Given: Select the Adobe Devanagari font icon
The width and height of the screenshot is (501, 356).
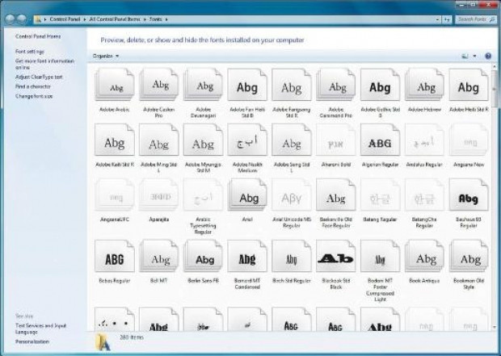Looking at the screenshot, I should [x=203, y=85].
